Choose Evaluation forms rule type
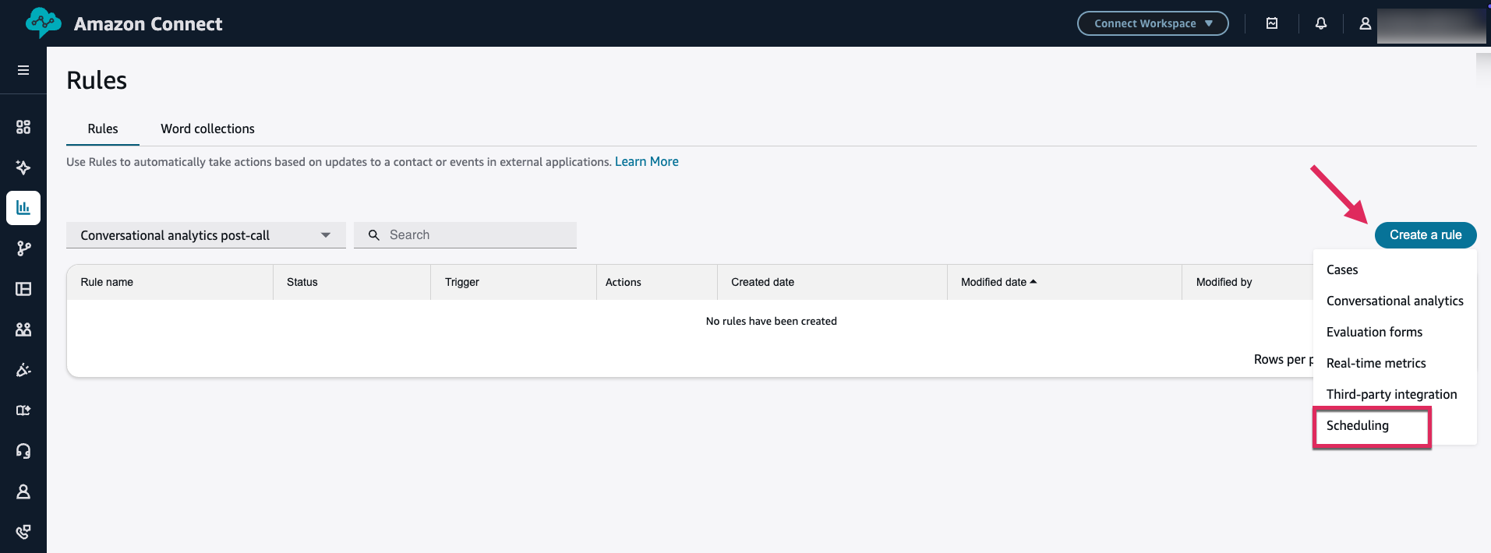 1374,332
